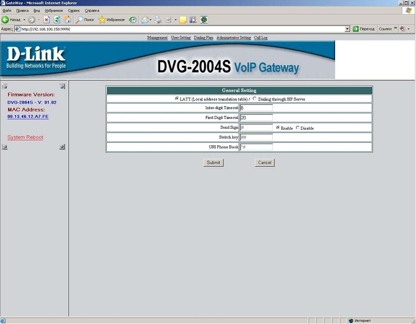The image size is (416, 324).
Task: Set Send Sign to Disable
Action: (x=298, y=128)
